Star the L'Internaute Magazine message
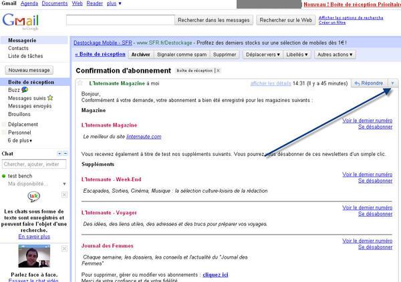Screen dimensions: 401x282 (80, 83)
